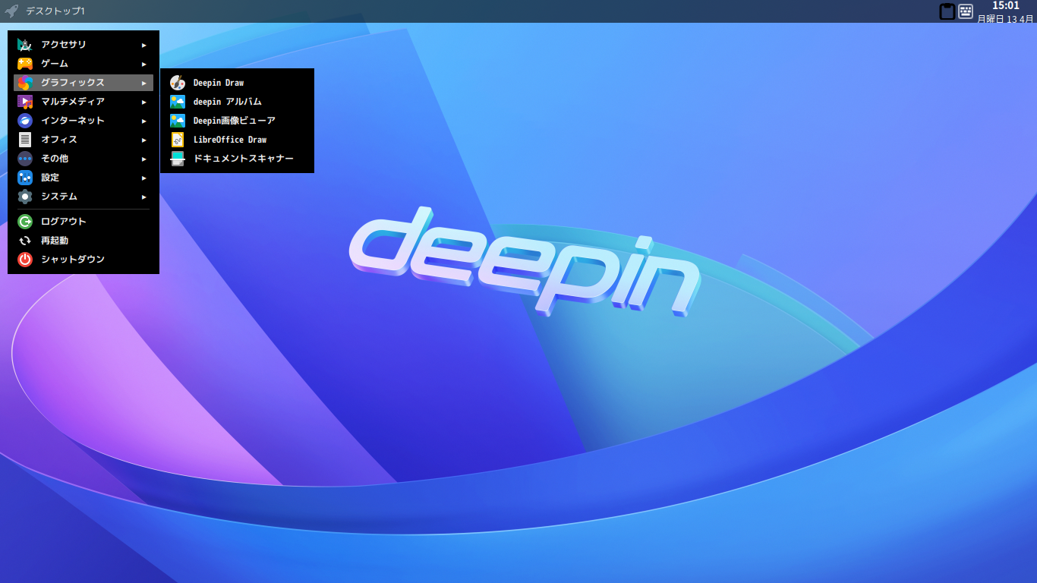Select the システム label text

pos(59,197)
